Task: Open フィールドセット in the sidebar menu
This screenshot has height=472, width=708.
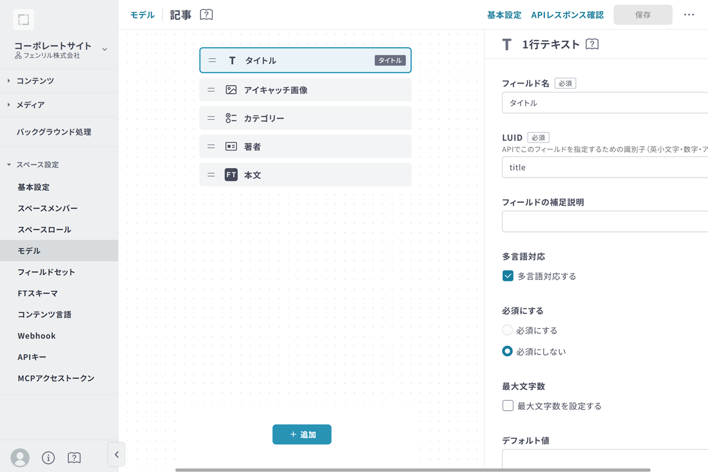Action: [46, 272]
